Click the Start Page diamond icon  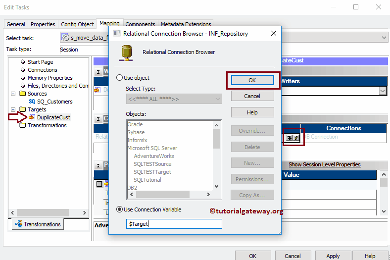[x=23, y=62]
